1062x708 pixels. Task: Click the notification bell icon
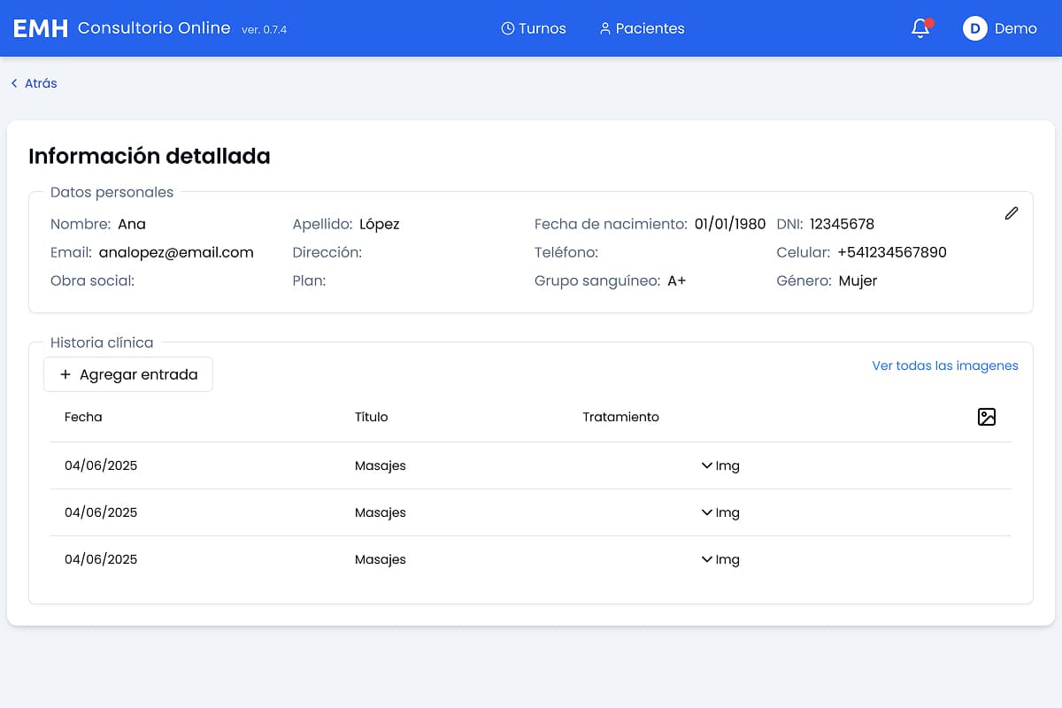(x=920, y=28)
